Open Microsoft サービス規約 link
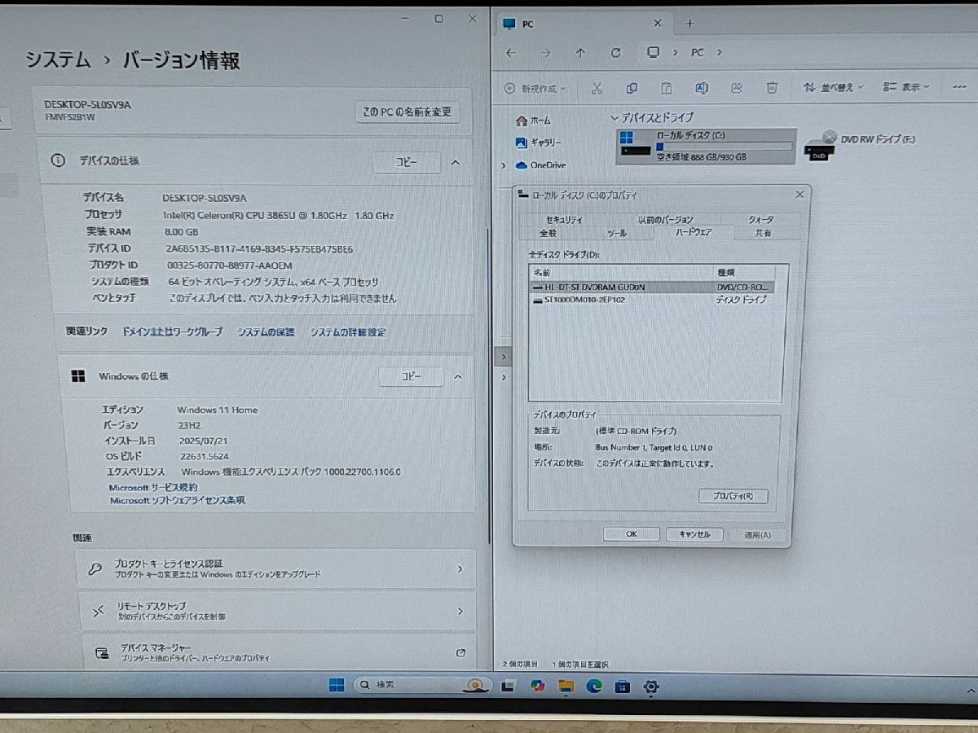The width and height of the screenshot is (978, 733). pyautogui.click(x=153, y=487)
